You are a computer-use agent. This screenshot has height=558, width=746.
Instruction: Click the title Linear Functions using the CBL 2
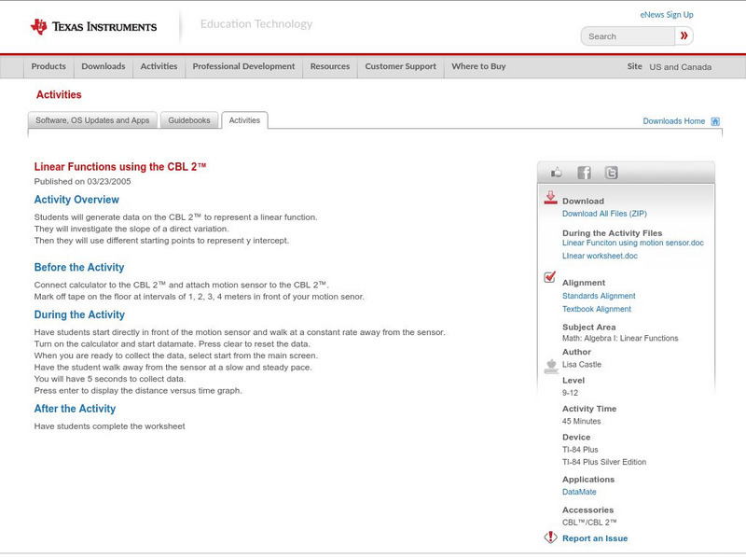120,167
